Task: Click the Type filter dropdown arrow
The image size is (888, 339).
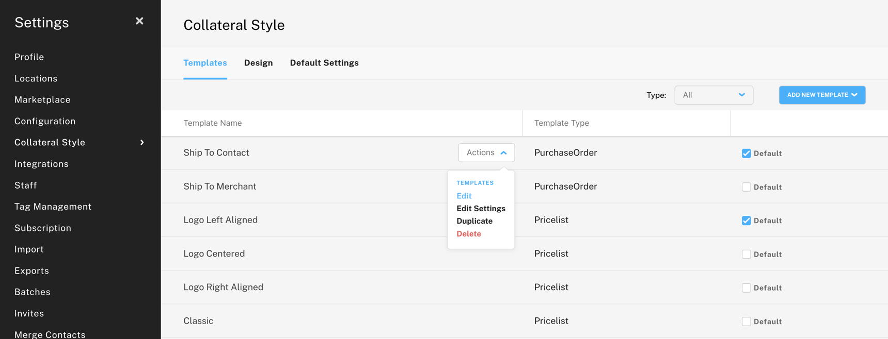Action: [742, 95]
